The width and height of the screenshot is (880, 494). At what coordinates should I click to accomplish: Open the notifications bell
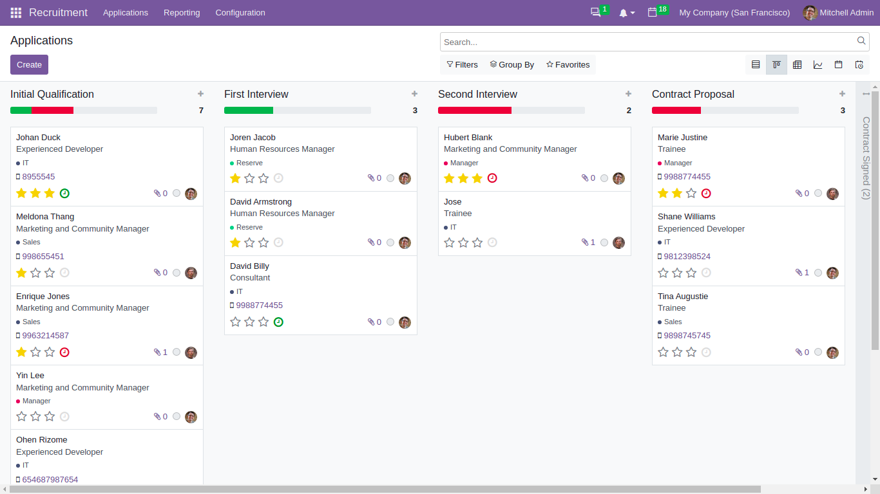[623, 12]
